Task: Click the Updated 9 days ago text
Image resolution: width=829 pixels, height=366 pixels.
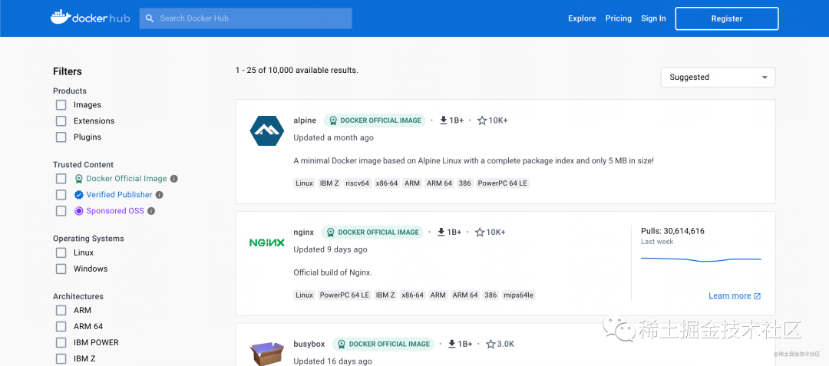Action: tap(330, 249)
